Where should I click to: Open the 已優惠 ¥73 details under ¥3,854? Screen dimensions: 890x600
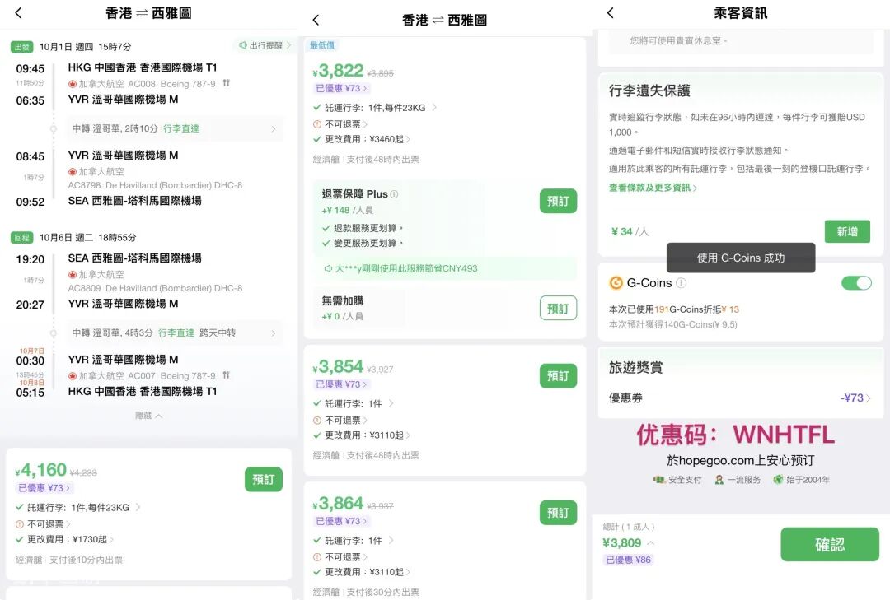(342, 384)
